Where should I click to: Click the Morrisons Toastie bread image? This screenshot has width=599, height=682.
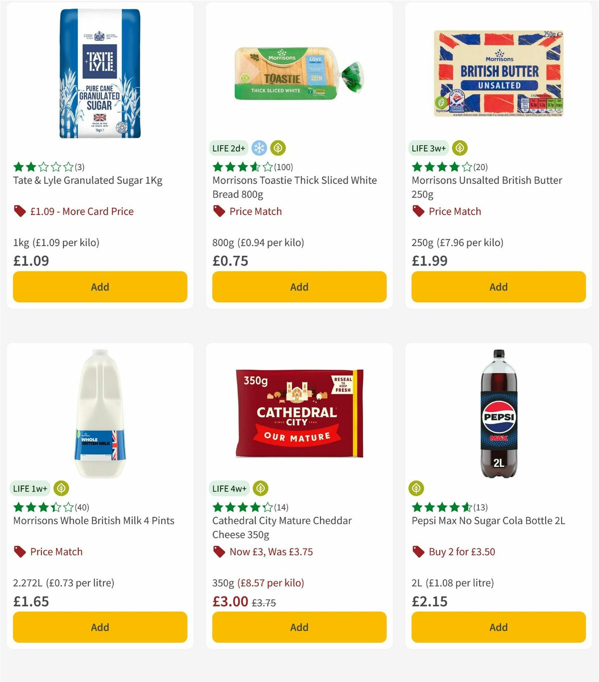295,70
